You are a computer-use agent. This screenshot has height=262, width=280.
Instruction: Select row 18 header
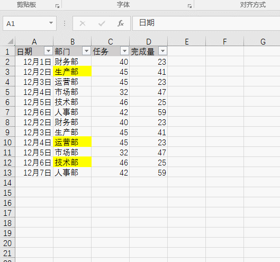click(x=7, y=223)
